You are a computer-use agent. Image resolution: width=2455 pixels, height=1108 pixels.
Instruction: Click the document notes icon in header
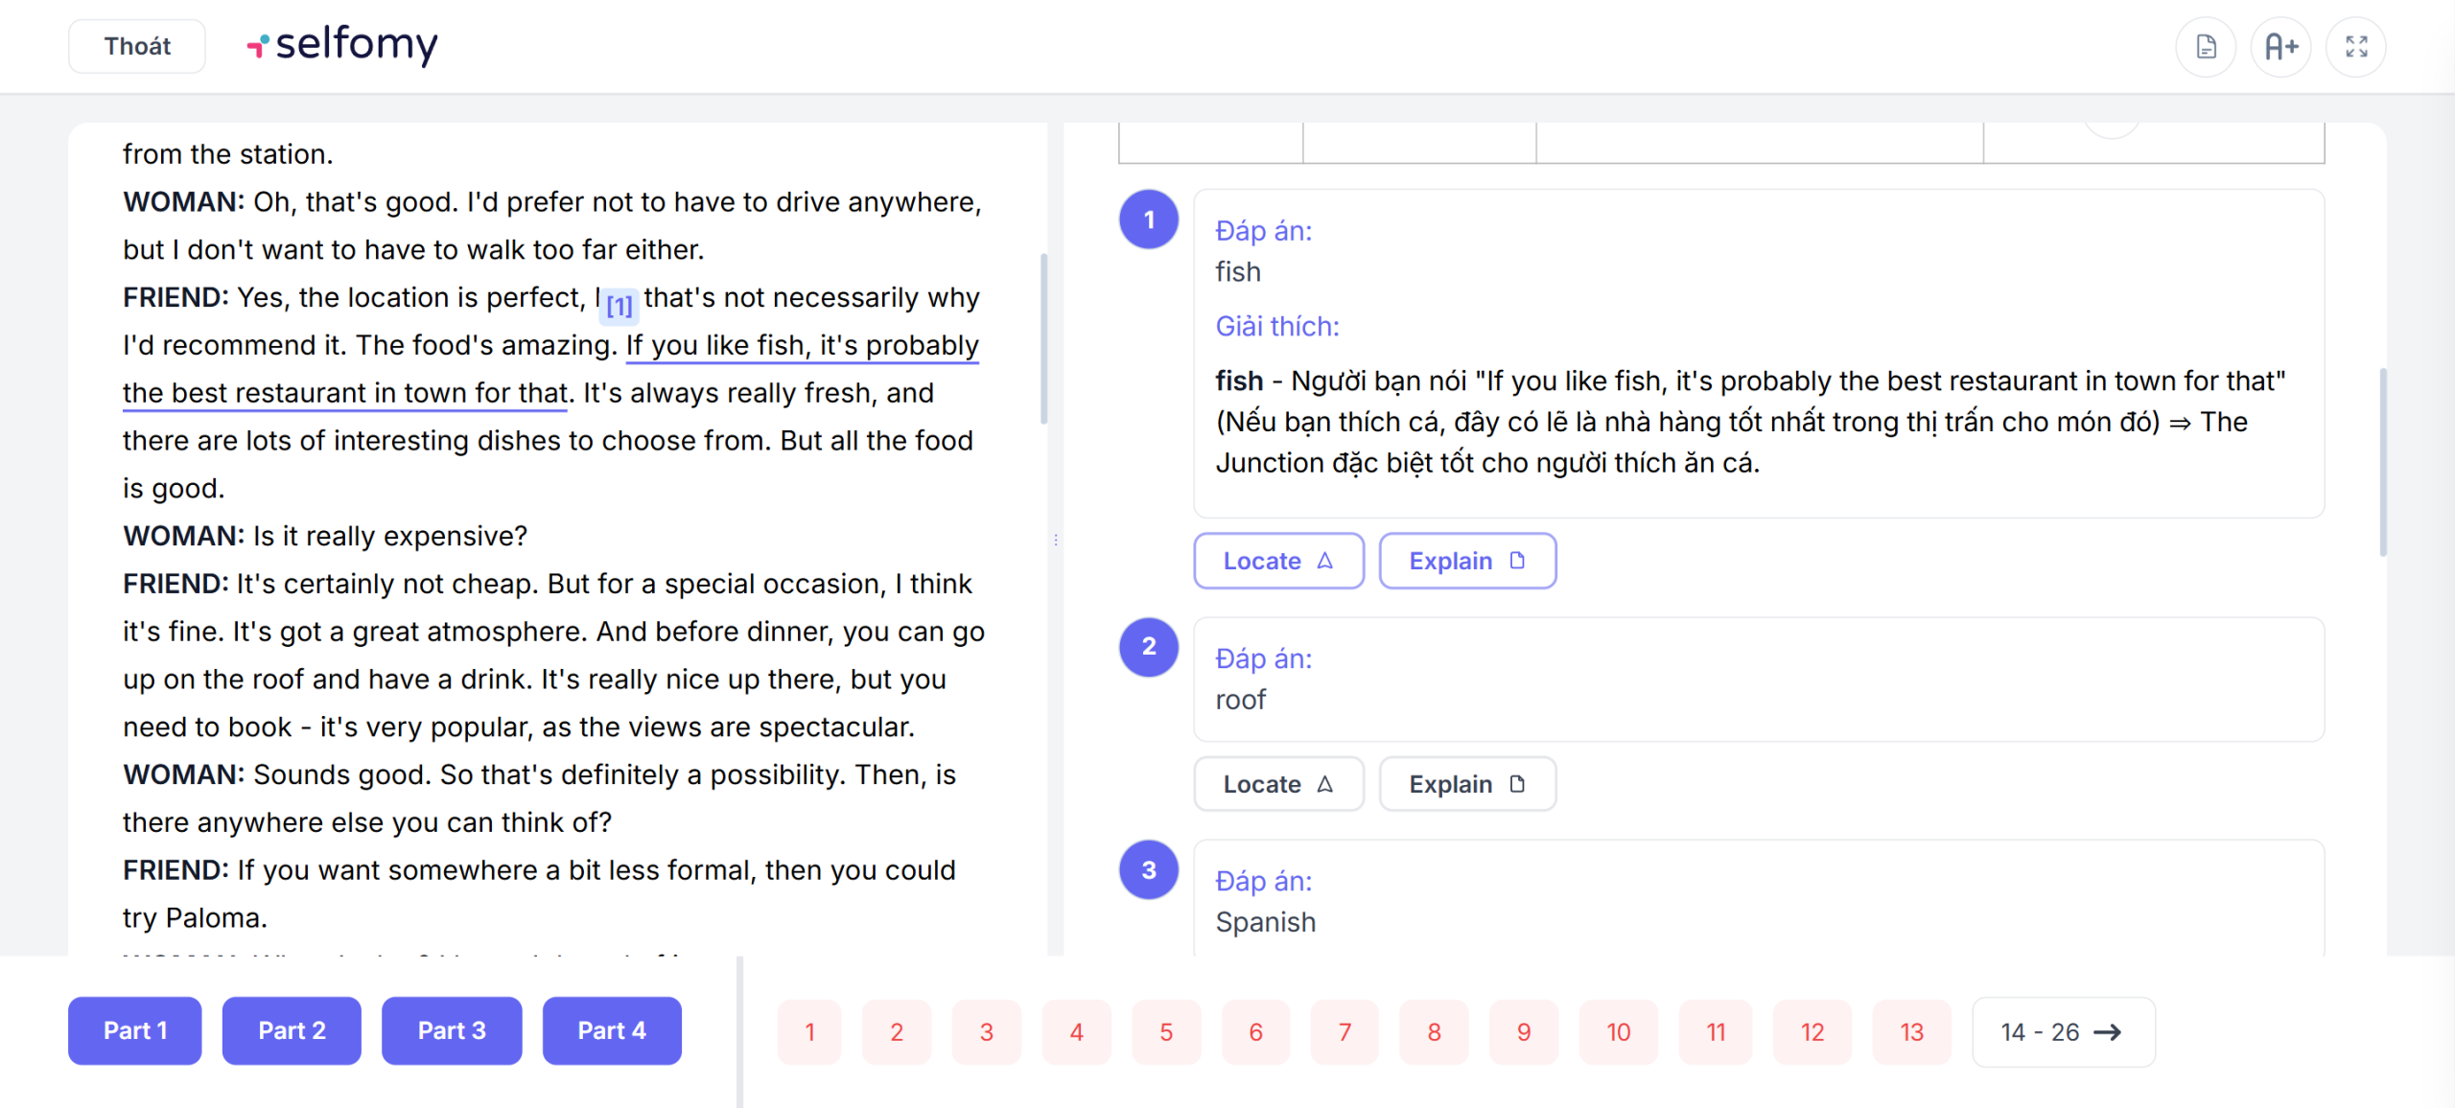tap(2206, 46)
